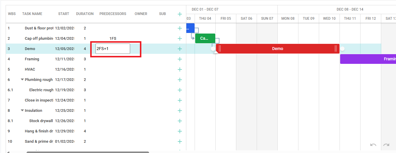396x153 pixels.
Task: Click the plus icon in the column header
Action: point(180,14)
